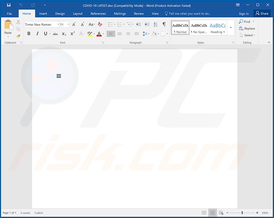Adjust the zoom slider handle
This screenshot has width=274, height=218.
point(242,213)
